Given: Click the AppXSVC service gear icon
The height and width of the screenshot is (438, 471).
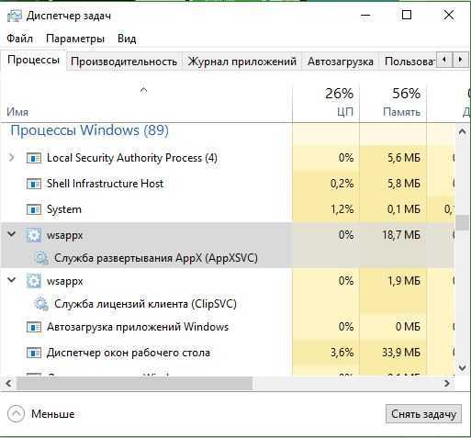Looking at the screenshot, I should coord(41,258).
